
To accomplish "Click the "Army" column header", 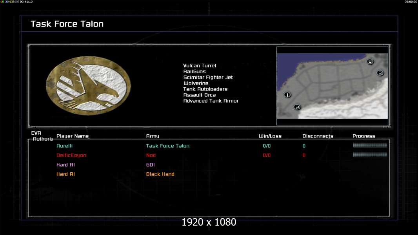I will pos(153,136).
